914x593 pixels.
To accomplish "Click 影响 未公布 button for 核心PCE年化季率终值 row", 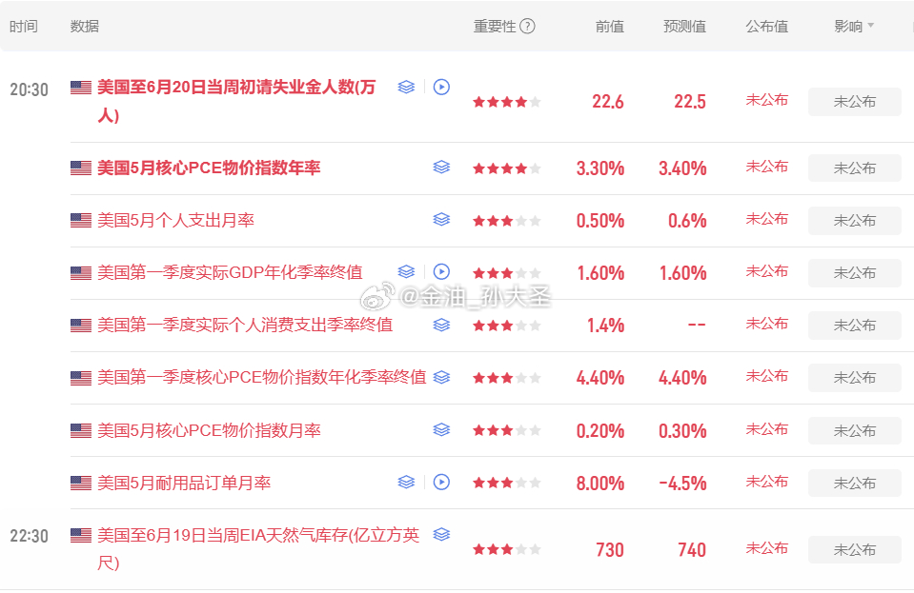I will [855, 378].
